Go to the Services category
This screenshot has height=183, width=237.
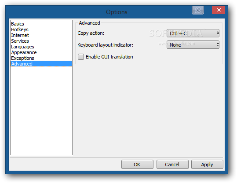coord(41,41)
